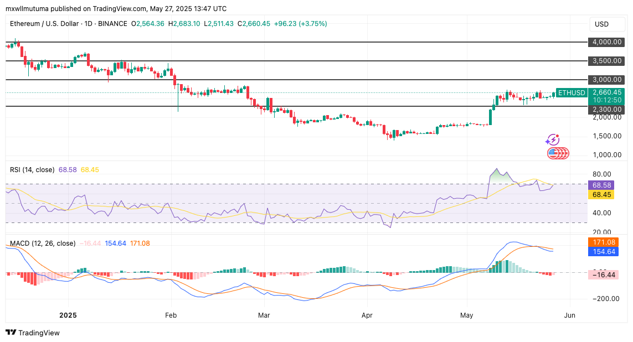This screenshot has height=342, width=633.
Task: Select the 3,000.00 horizontal line label
Action: point(607,80)
